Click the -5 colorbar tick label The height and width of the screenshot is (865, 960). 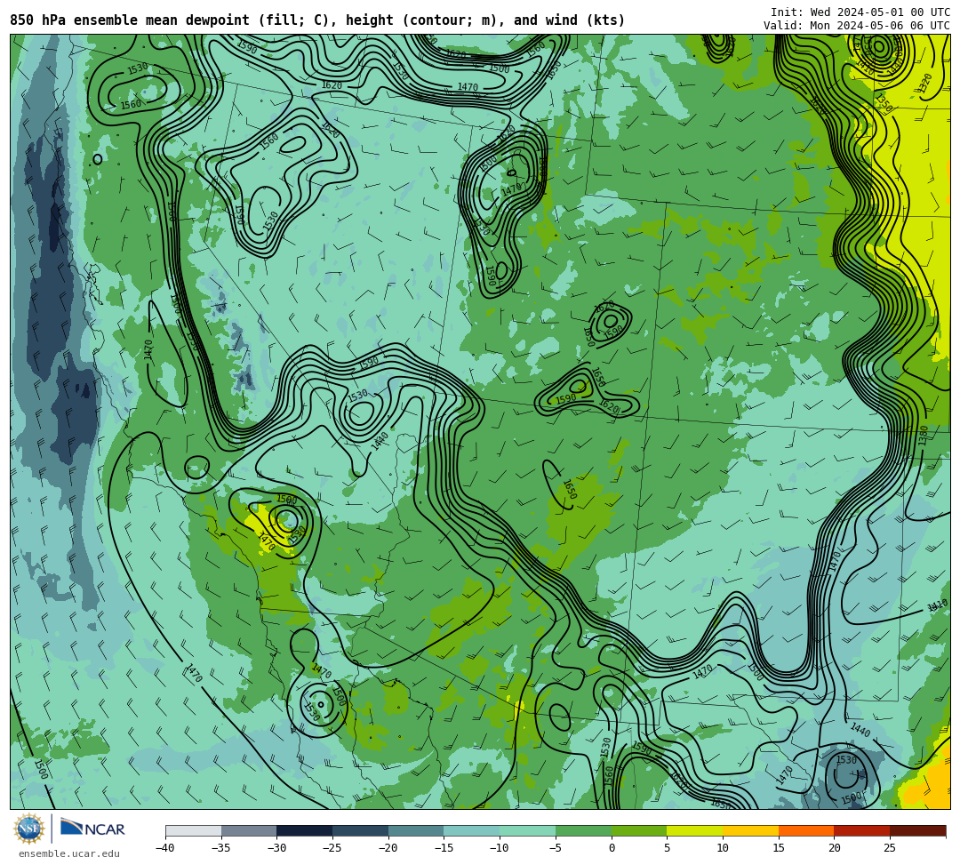pos(555,848)
